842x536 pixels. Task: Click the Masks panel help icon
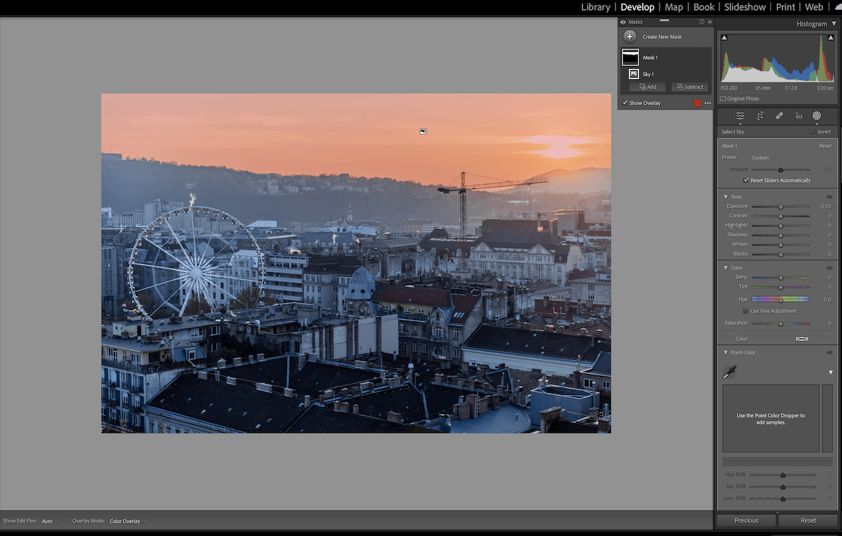click(x=702, y=22)
